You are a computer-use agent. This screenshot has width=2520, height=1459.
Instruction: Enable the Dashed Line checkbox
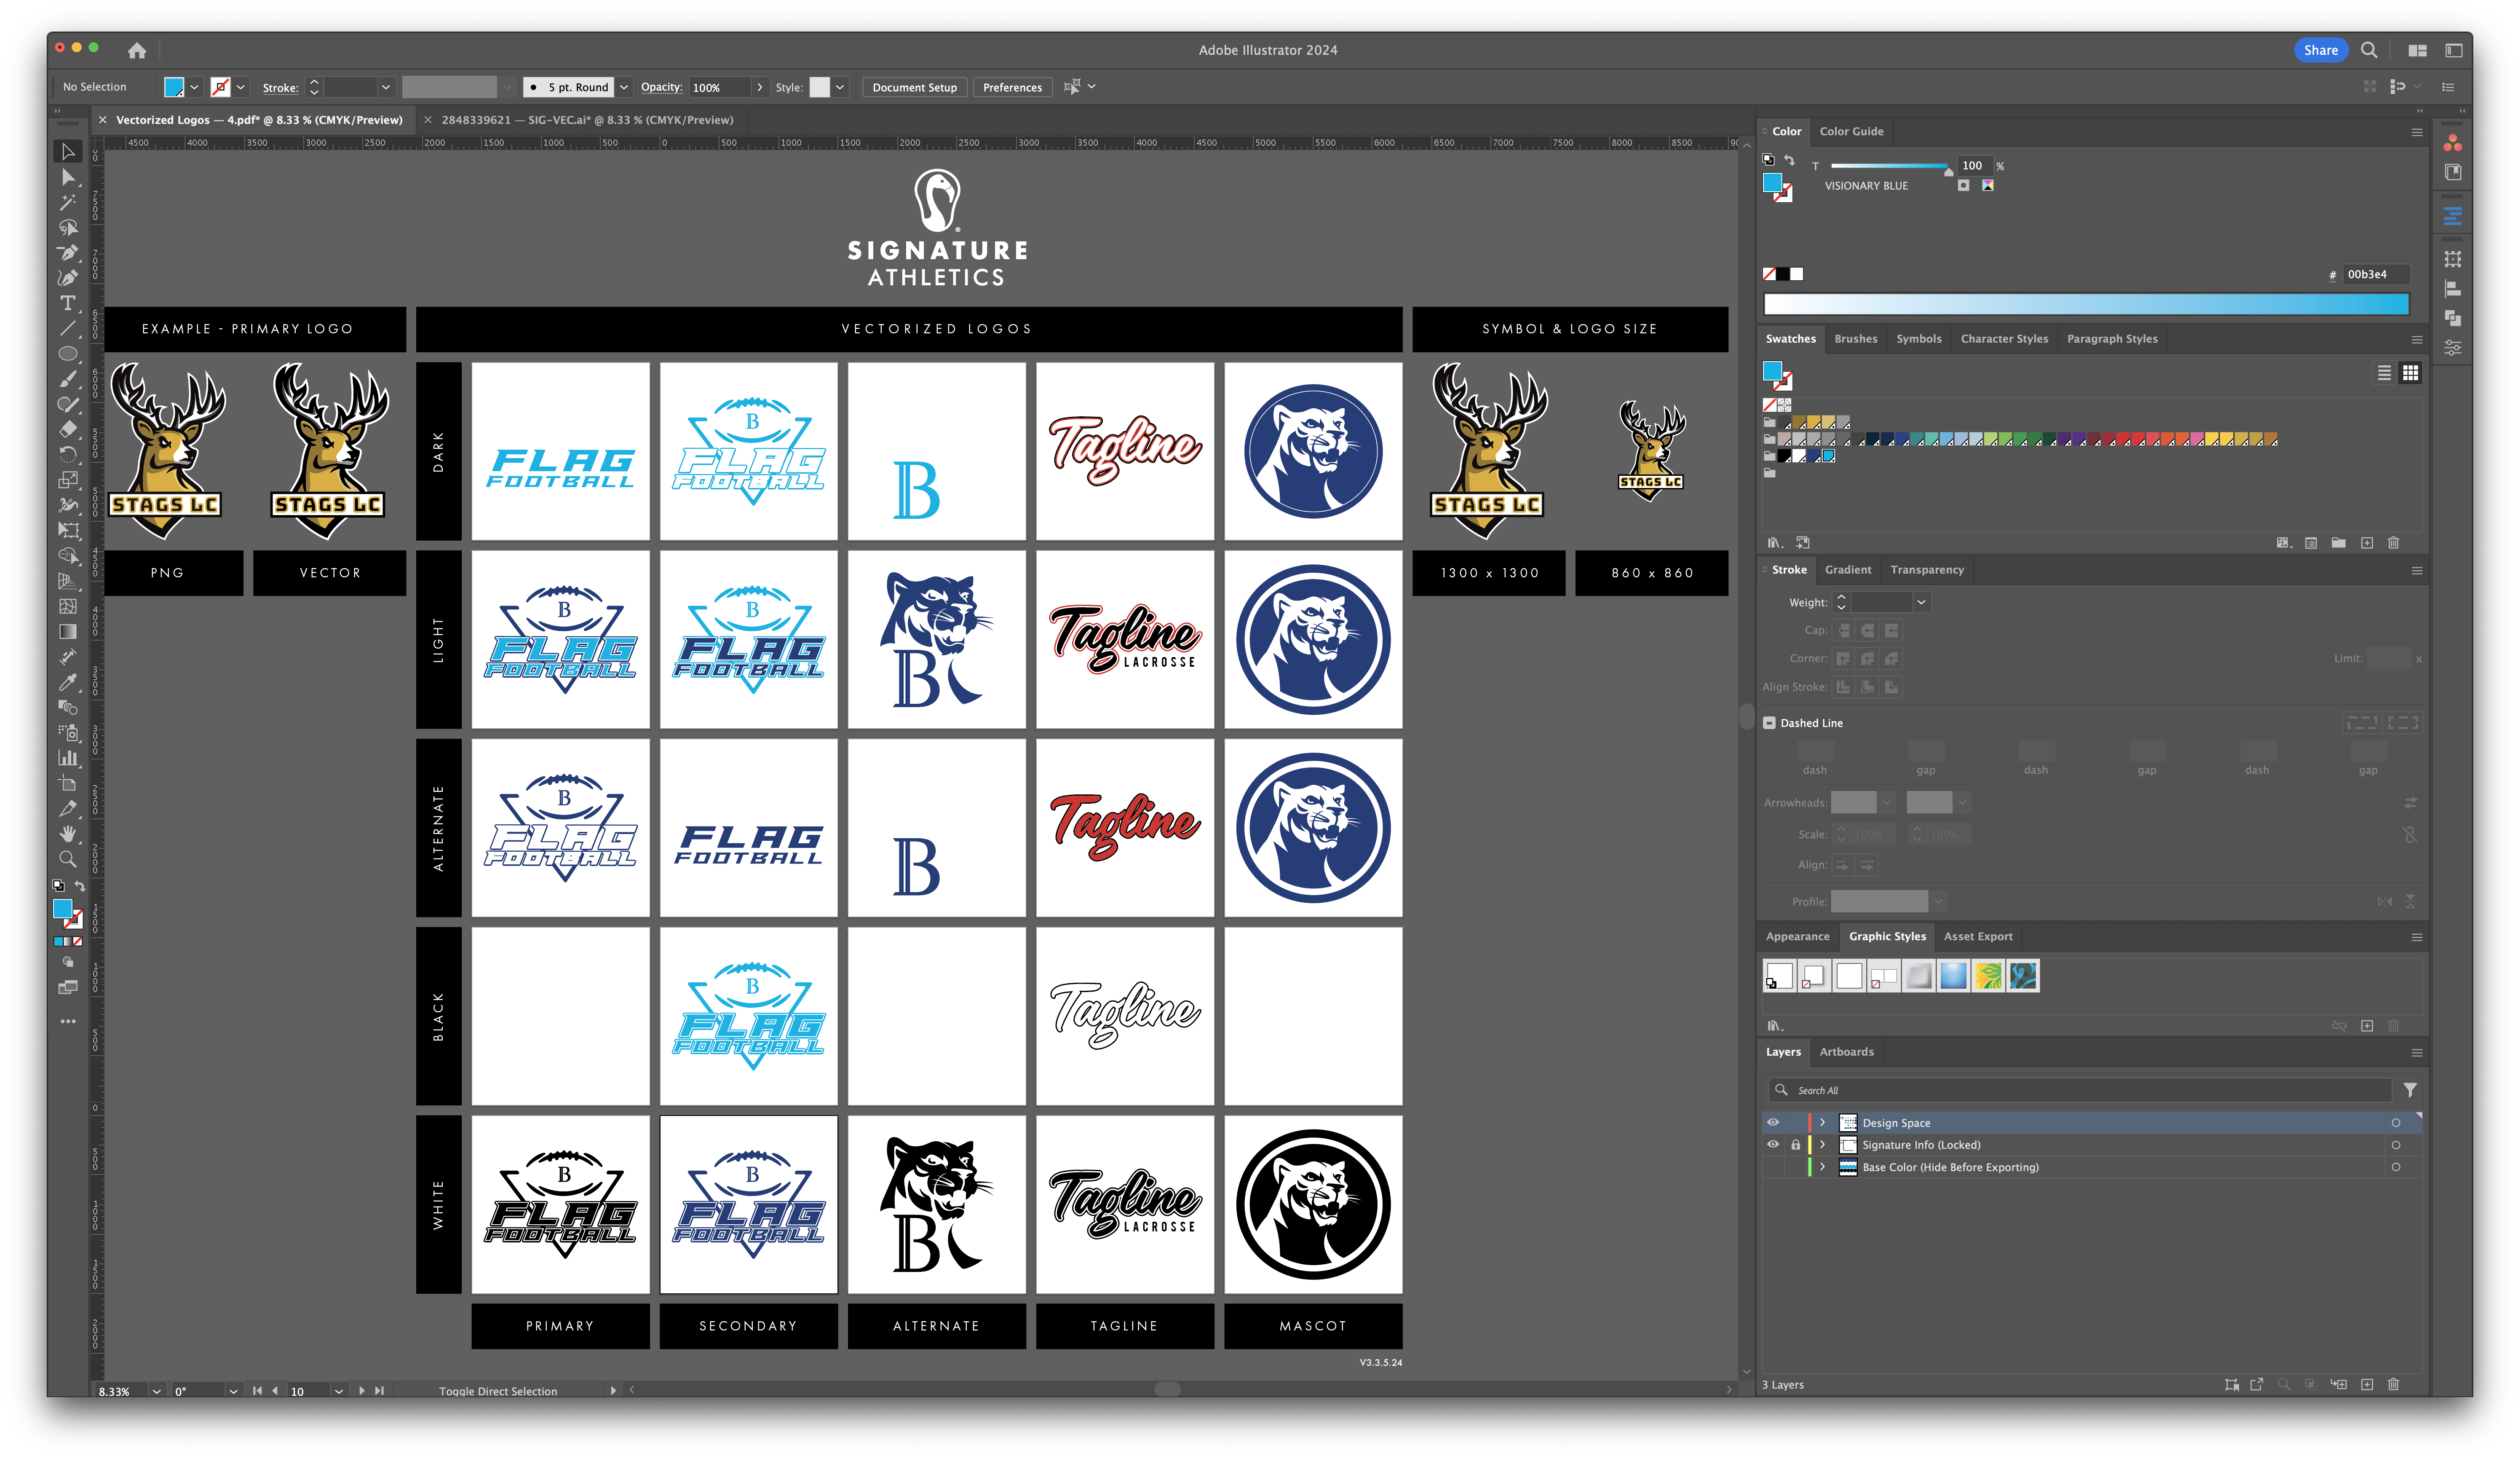pyautogui.click(x=1769, y=722)
